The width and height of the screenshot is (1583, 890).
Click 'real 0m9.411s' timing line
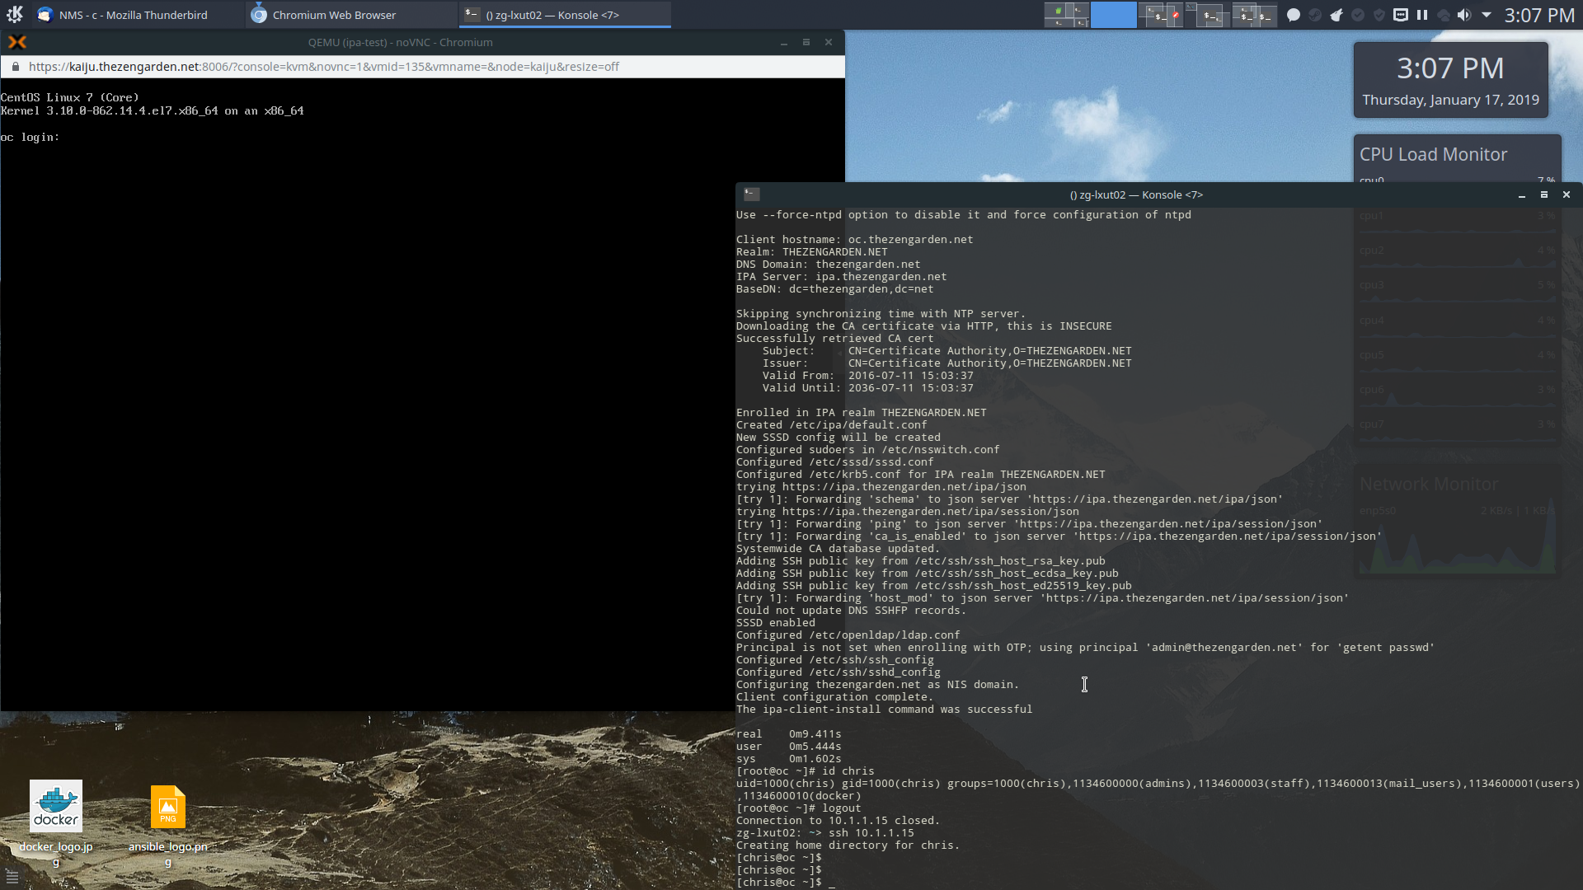788,733
